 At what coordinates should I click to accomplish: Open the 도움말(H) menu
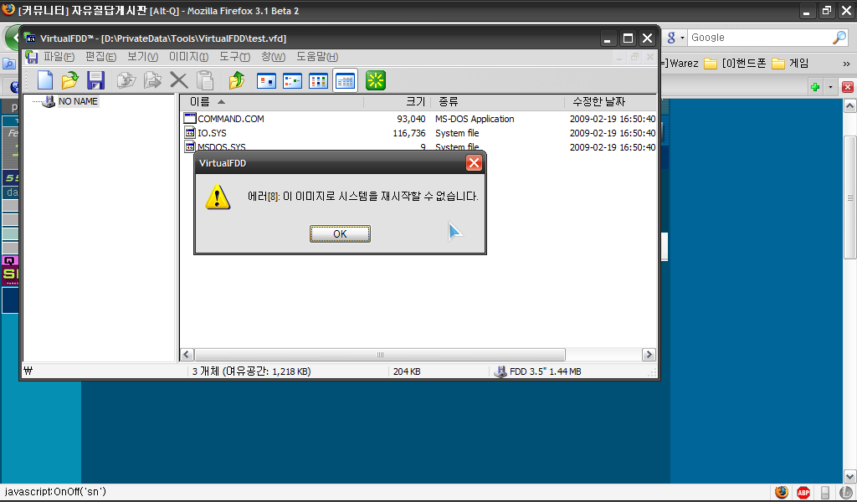[x=317, y=57]
